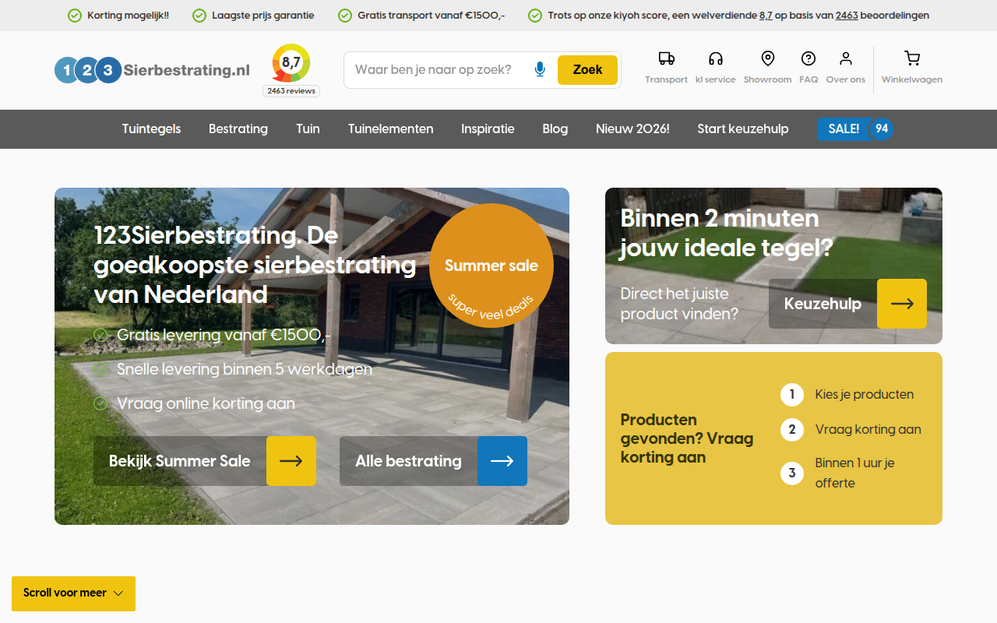Click the number 2 step circle
This screenshot has height=623, width=997.
pos(792,430)
